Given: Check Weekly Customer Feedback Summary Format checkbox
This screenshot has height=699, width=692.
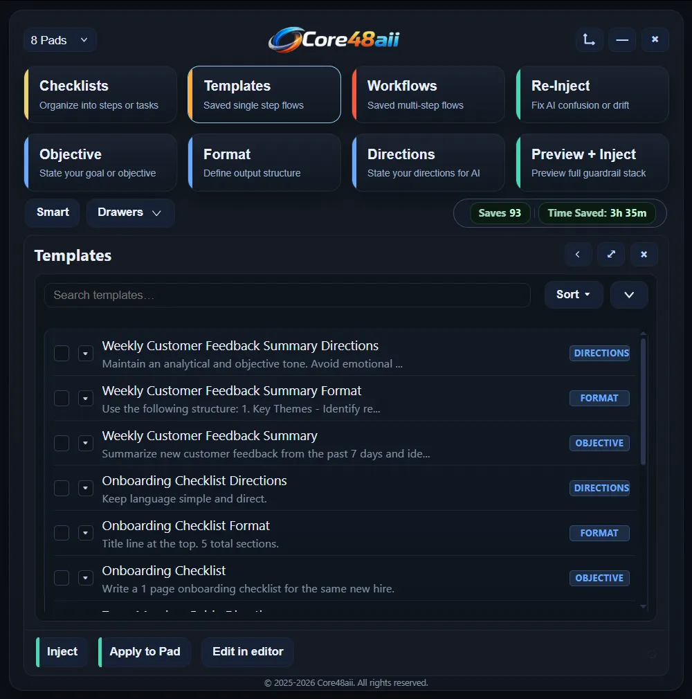Looking at the screenshot, I should [62, 398].
